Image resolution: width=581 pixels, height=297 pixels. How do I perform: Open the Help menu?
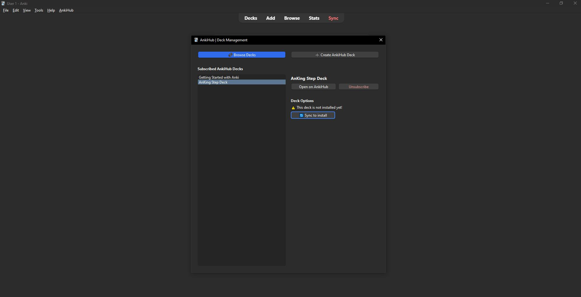pyautogui.click(x=51, y=10)
